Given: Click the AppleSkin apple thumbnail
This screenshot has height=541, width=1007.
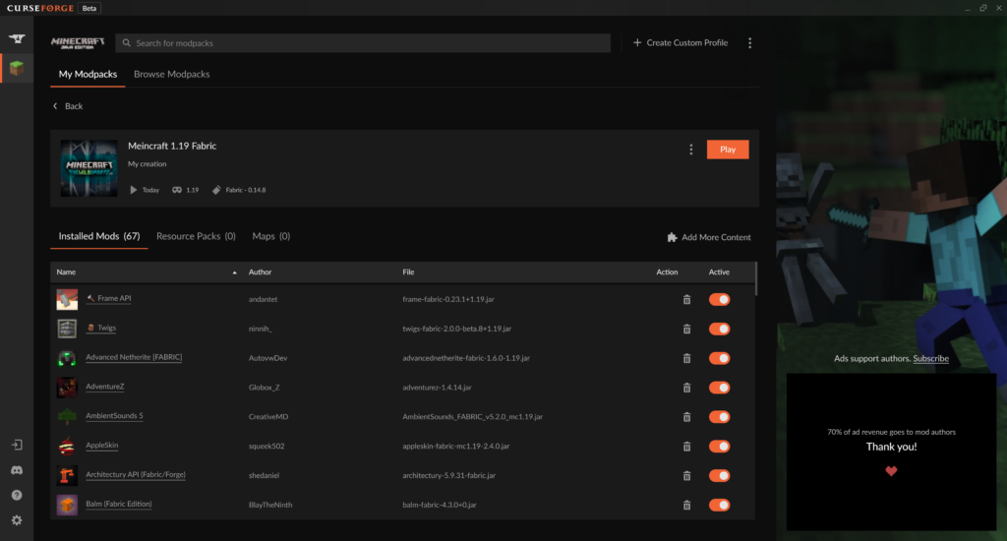Looking at the screenshot, I should [x=67, y=447].
